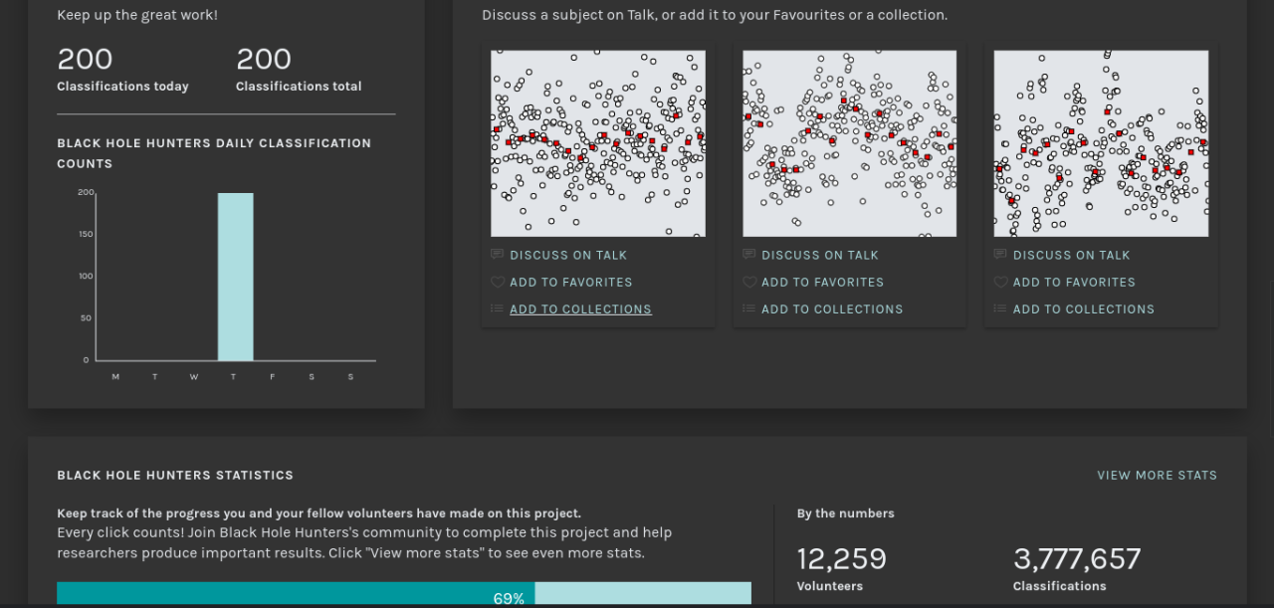Click heart icon on first subject card
This screenshot has height=608, width=1274.
click(497, 282)
